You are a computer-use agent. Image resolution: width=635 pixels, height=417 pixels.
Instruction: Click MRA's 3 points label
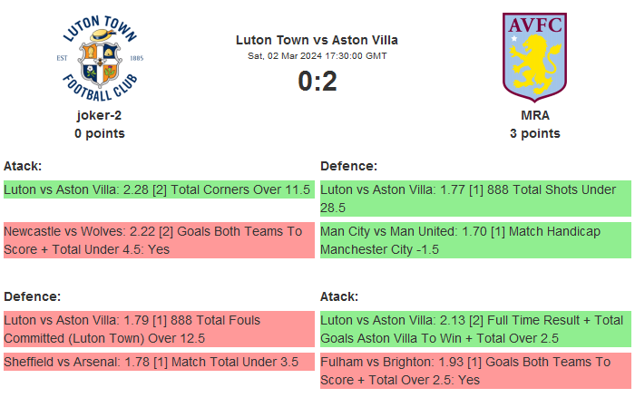(534, 133)
